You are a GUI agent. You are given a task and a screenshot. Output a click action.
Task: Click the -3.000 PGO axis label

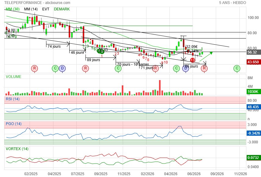point(252,142)
